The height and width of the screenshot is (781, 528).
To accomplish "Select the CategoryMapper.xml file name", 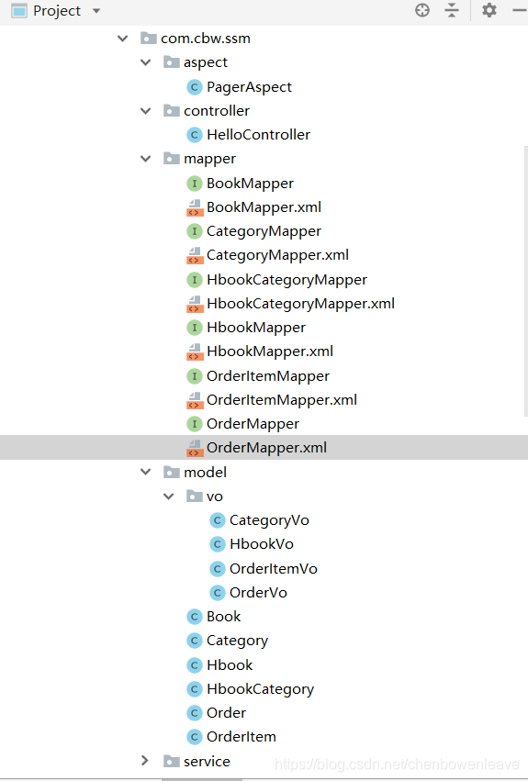I will 277,255.
